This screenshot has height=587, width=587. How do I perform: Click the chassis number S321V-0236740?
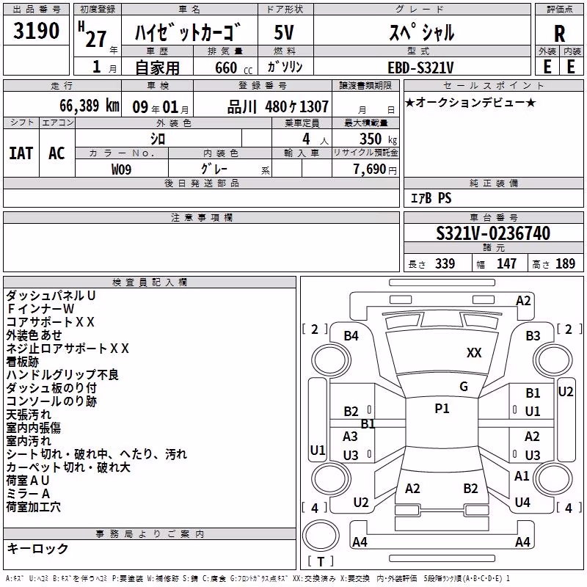click(493, 233)
